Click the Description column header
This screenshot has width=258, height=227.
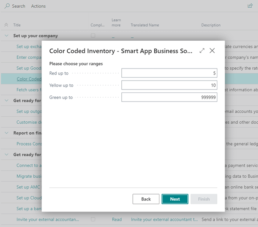(211, 25)
